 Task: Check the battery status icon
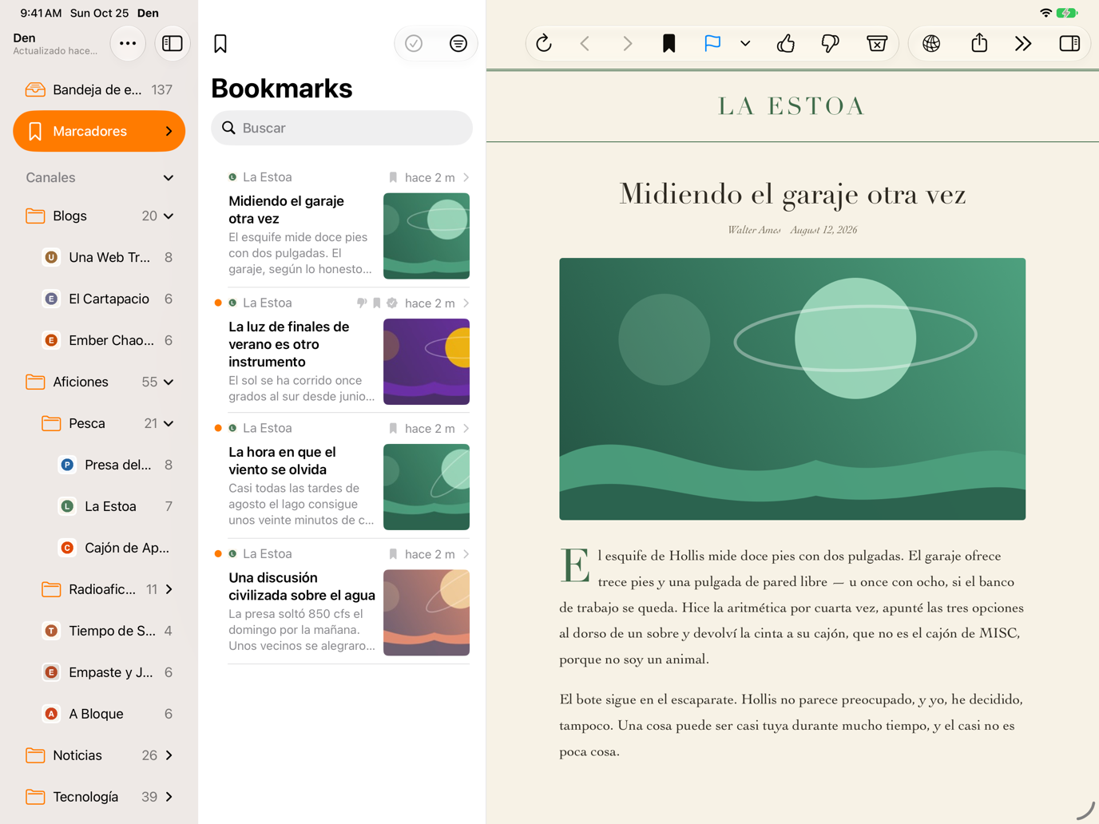click(1068, 13)
